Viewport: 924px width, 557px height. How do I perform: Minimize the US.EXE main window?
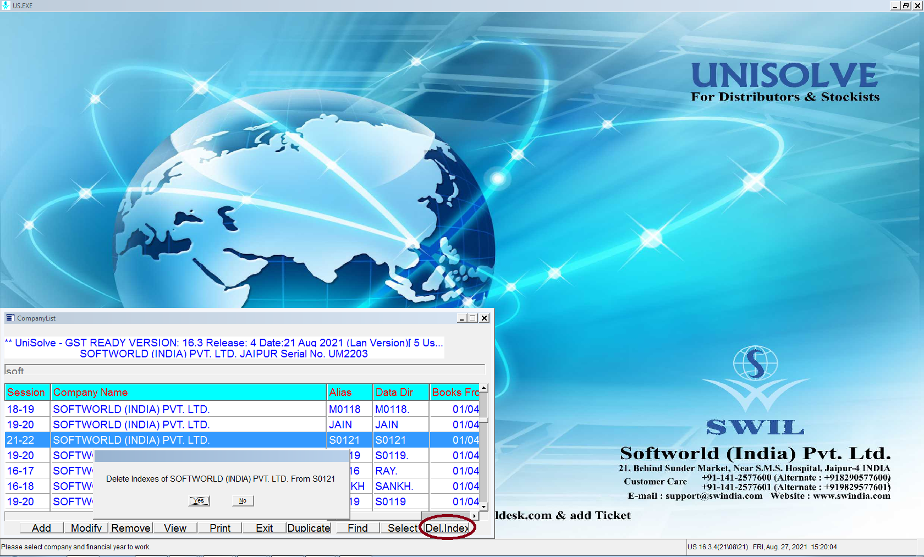(895, 5)
